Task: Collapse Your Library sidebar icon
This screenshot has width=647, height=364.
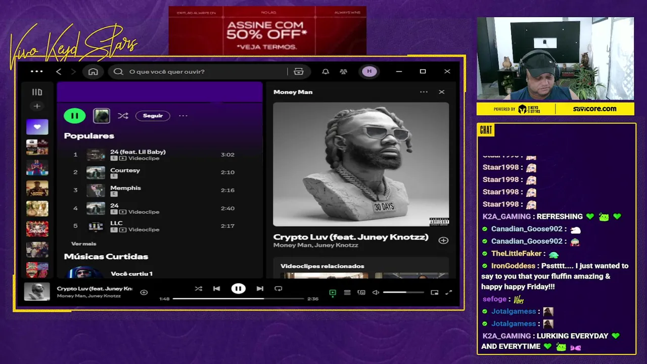Action: (x=37, y=92)
